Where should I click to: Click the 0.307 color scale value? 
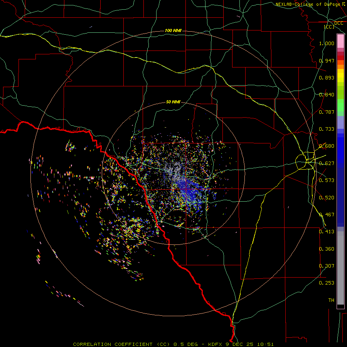327,266
